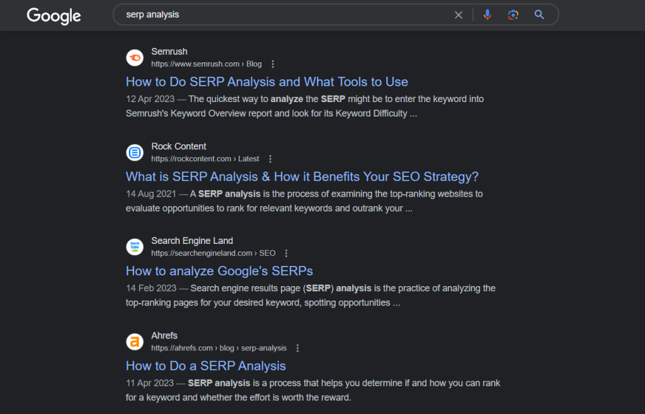Click the Ahrefs favicon
This screenshot has height=414, width=645.
coord(134,342)
